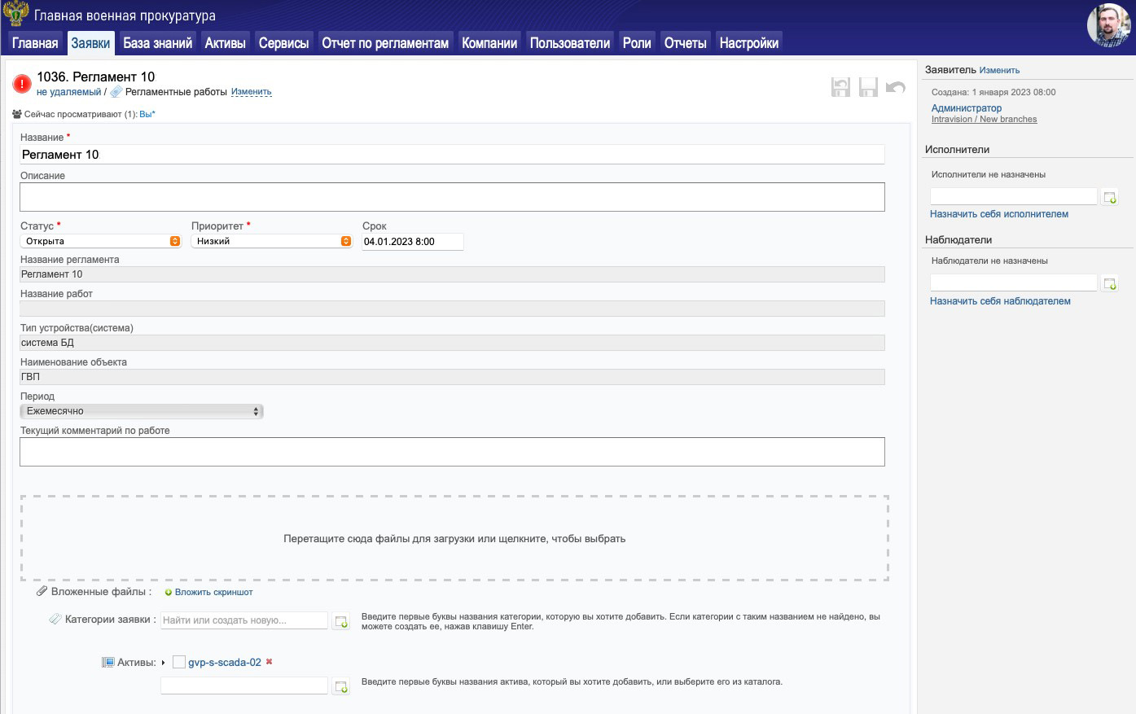Open the Пользователи tab
The width and height of the screenshot is (1136, 714).
[570, 43]
